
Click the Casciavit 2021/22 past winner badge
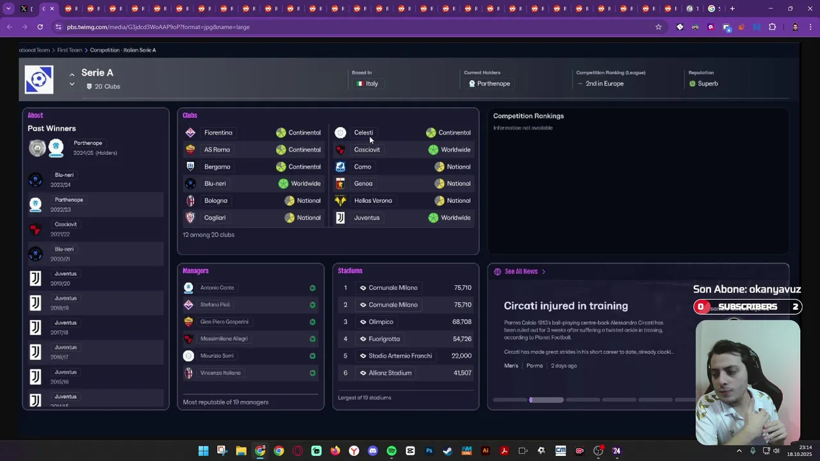tap(36, 229)
